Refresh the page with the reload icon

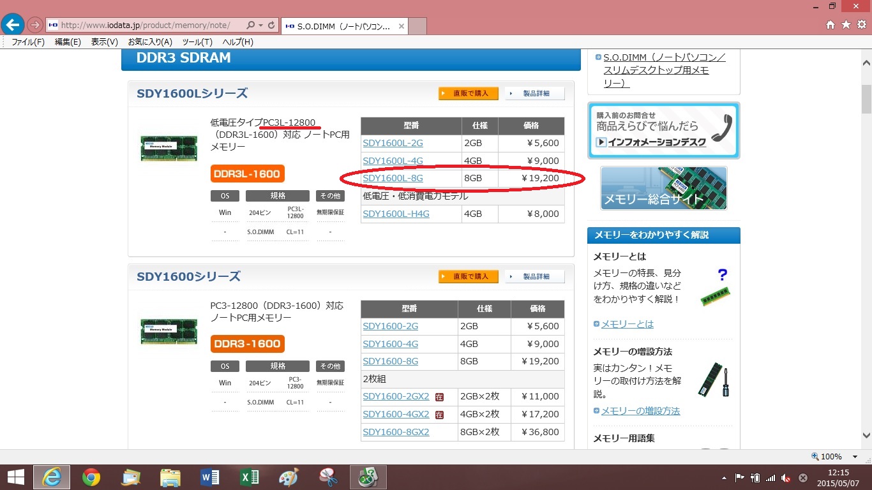271,26
